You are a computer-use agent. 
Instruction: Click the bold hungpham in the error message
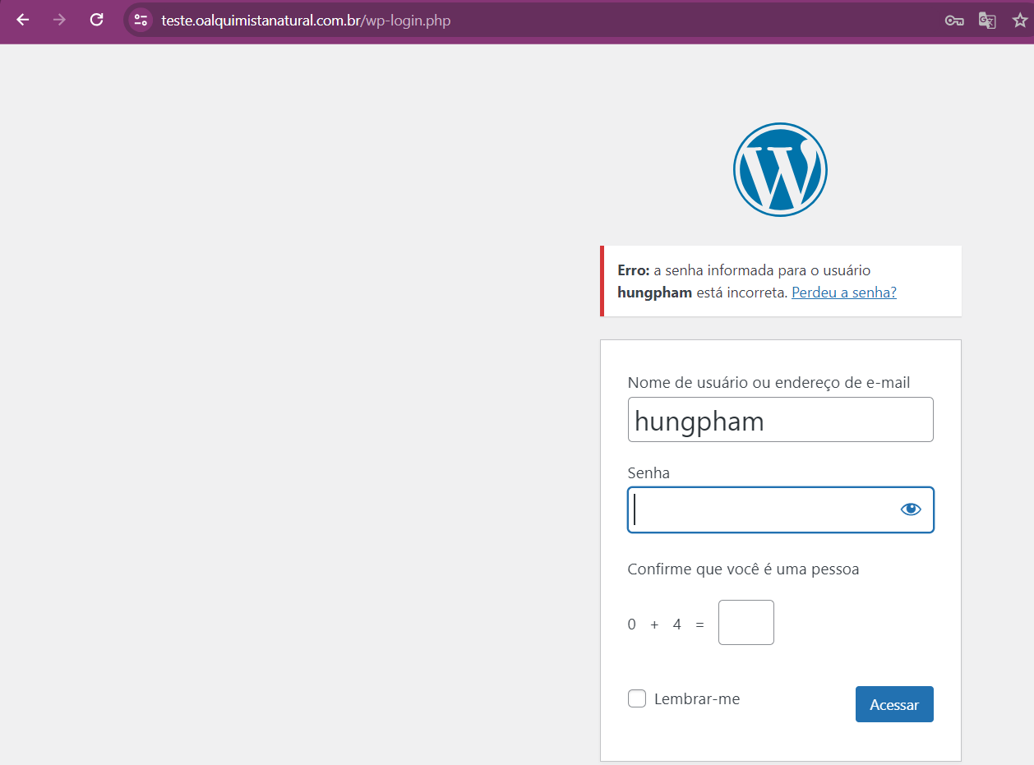[654, 292]
